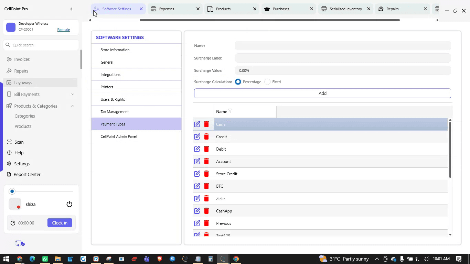
Task: Delete the CashApp payment type
Action: 206,211
